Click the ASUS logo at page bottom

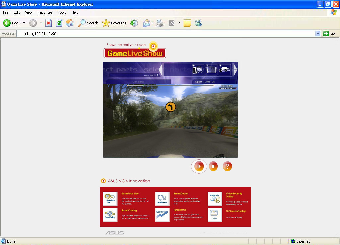click(x=115, y=233)
